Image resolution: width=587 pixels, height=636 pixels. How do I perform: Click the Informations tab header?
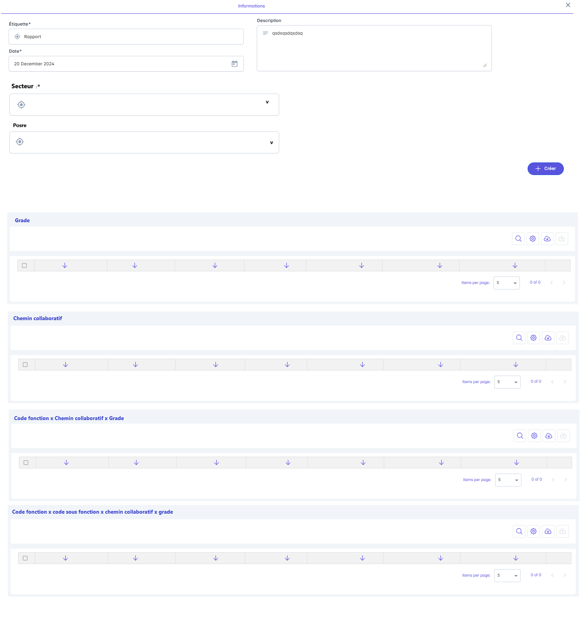pyautogui.click(x=251, y=6)
